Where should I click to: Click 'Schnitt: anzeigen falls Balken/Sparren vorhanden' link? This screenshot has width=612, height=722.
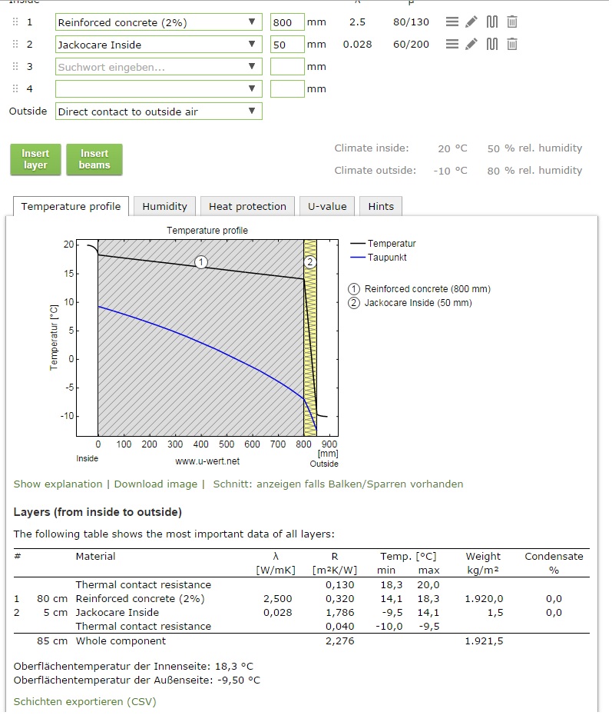point(338,484)
